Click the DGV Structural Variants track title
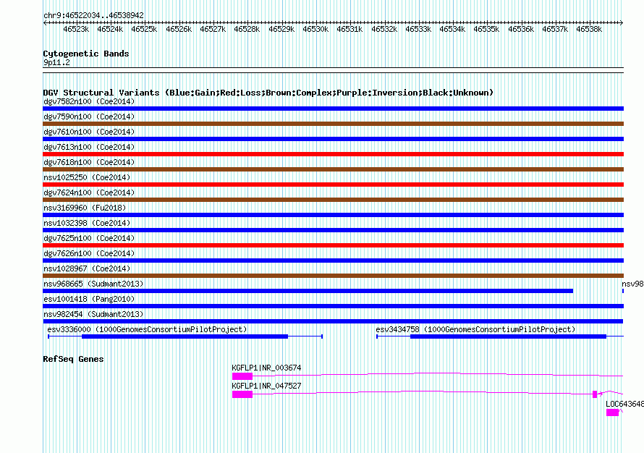Image resolution: width=644 pixels, height=453 pixels. (268, 93)
